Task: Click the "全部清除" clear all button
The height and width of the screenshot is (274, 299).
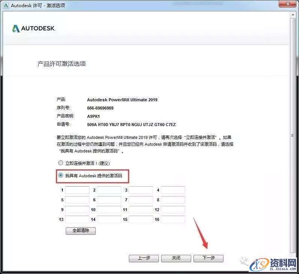Action: click(x=81, y=231)
